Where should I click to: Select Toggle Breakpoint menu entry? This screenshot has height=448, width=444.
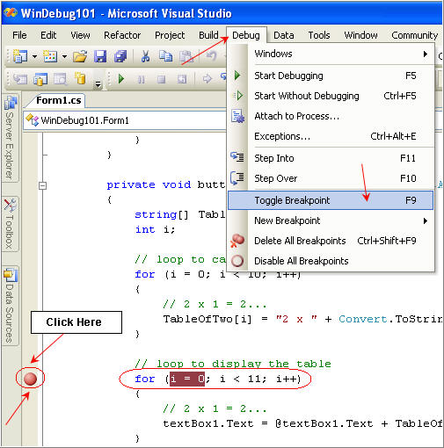coord(331,200)
